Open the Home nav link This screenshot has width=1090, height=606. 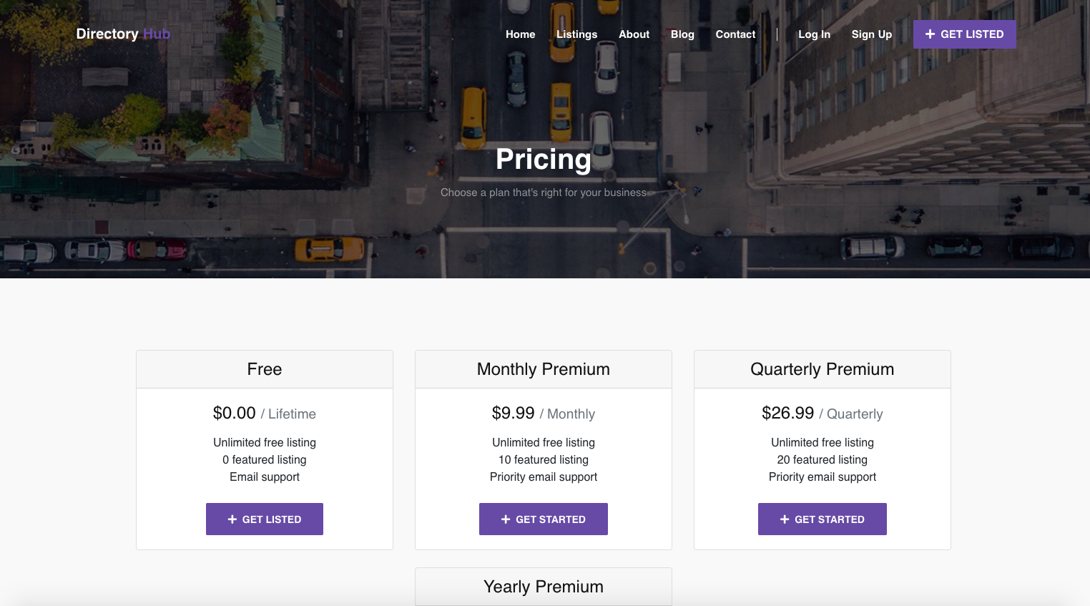[x=520, y=34]
